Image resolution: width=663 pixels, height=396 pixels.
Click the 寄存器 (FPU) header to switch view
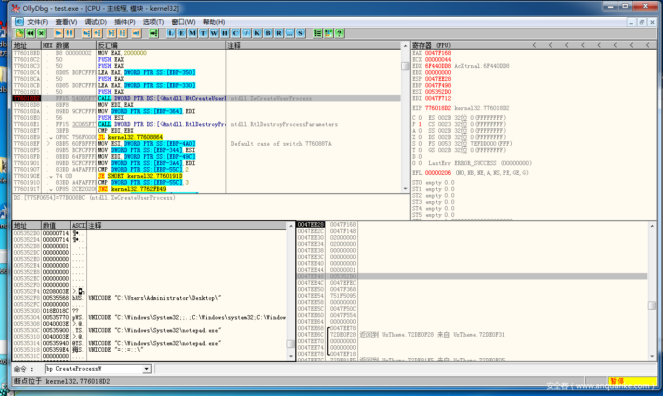coord(432,46)
